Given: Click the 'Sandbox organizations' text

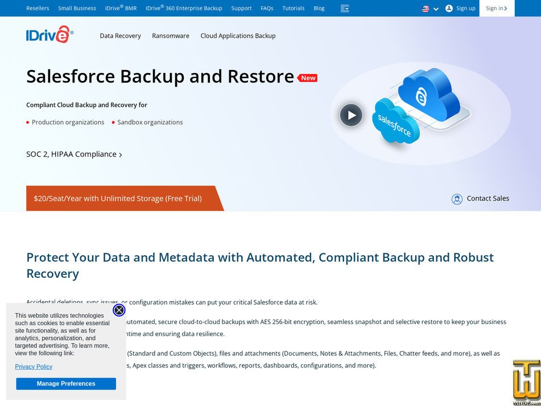Looking at the screenshot, I should tap(150, 122).
